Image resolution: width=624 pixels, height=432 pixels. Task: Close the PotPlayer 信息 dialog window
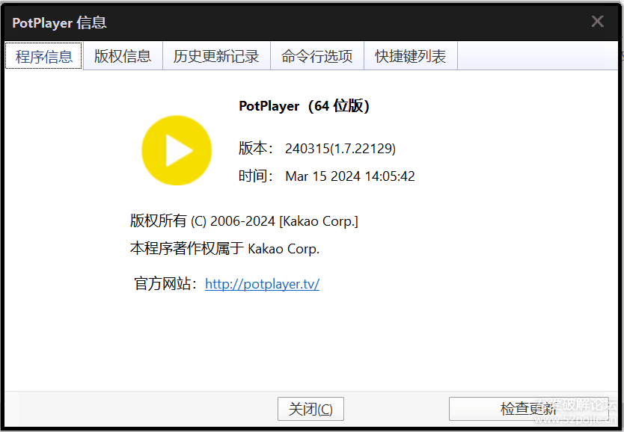[597, 22]
